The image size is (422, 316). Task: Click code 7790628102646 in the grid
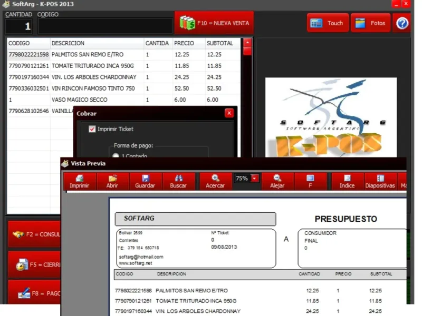pyautogui.click(x=28, y=111)
